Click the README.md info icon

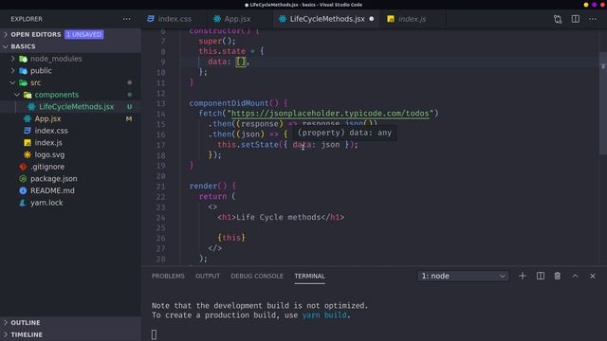[x=23, y=190]
